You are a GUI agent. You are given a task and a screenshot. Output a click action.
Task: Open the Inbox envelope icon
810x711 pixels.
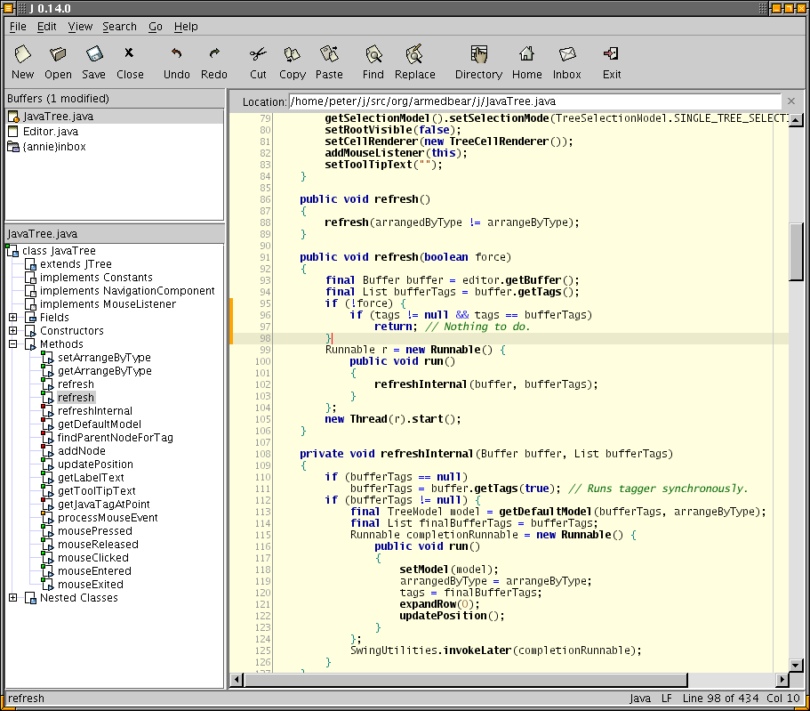tap(567, 55)
